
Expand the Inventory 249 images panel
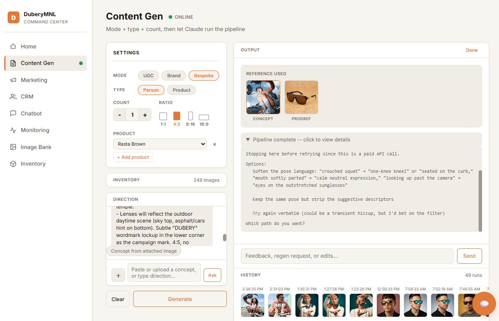pyautogui.click(x=166, y=180)
